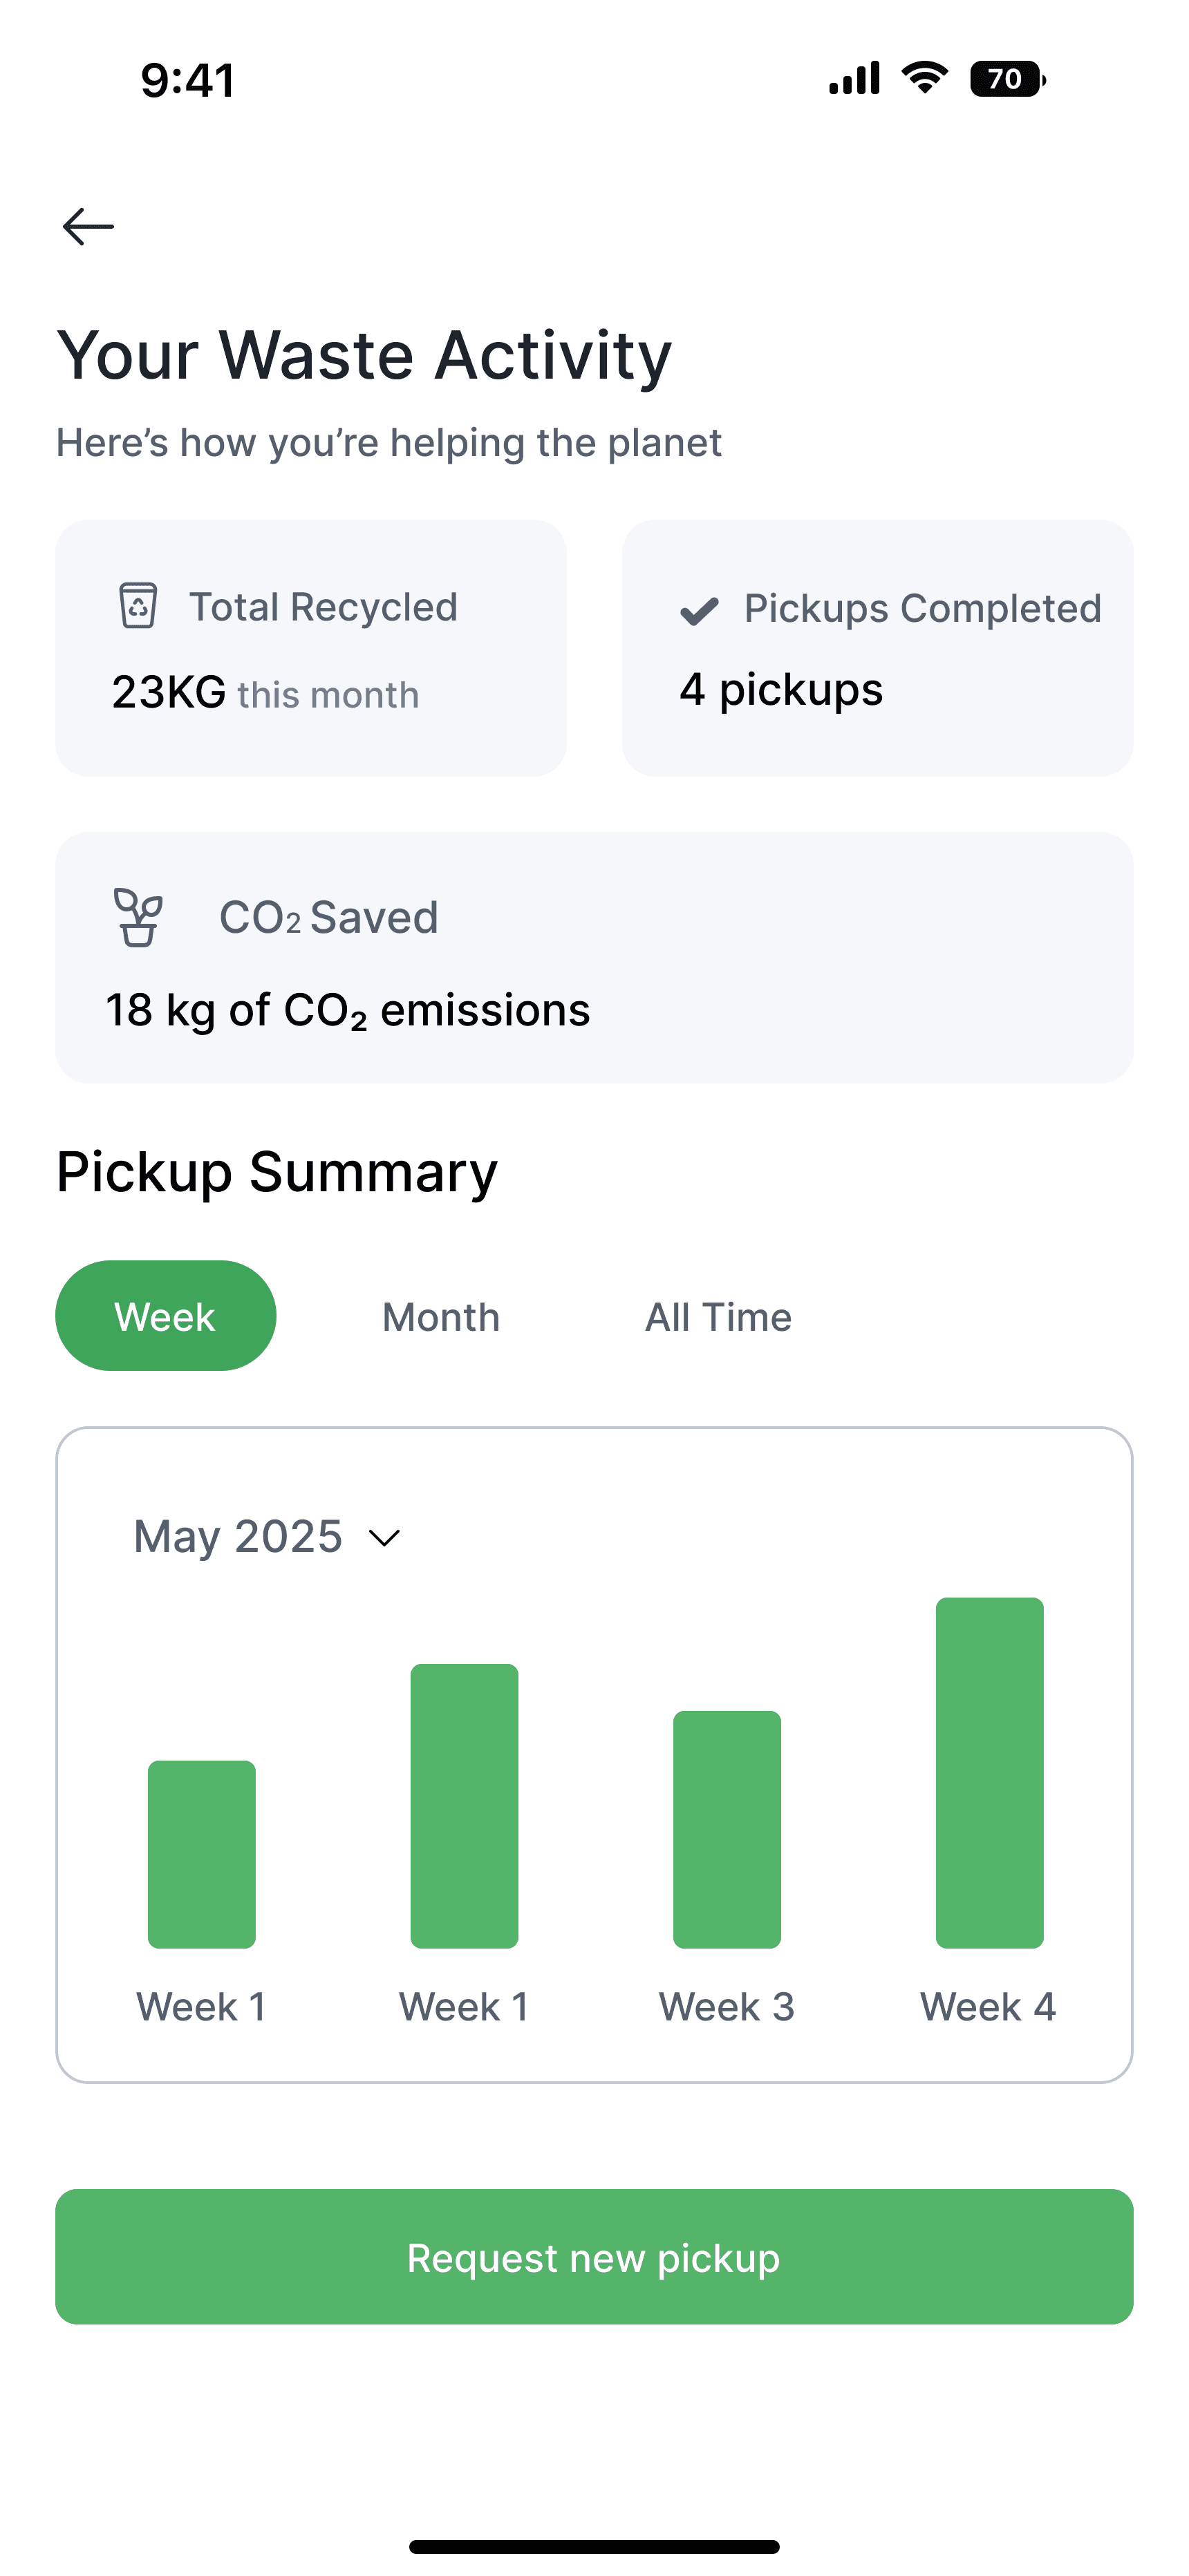
Task: Tap the battery level indicator
Action: point(1007,79)
